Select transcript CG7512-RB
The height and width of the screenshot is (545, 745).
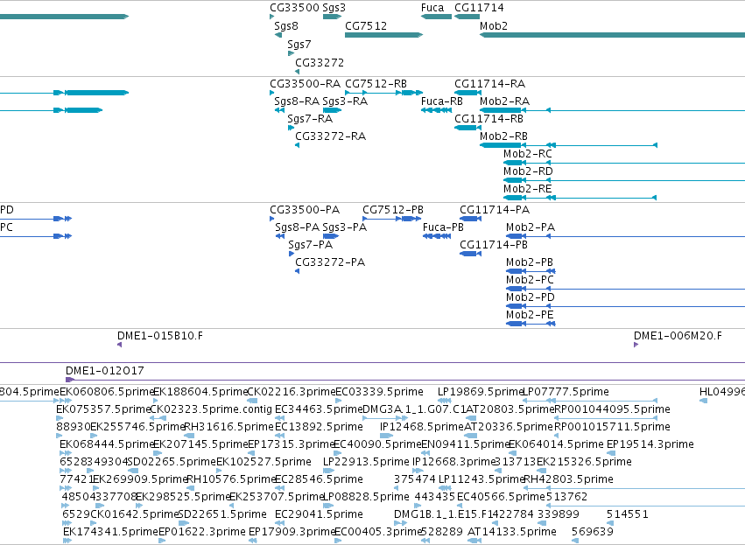[376, 84]
